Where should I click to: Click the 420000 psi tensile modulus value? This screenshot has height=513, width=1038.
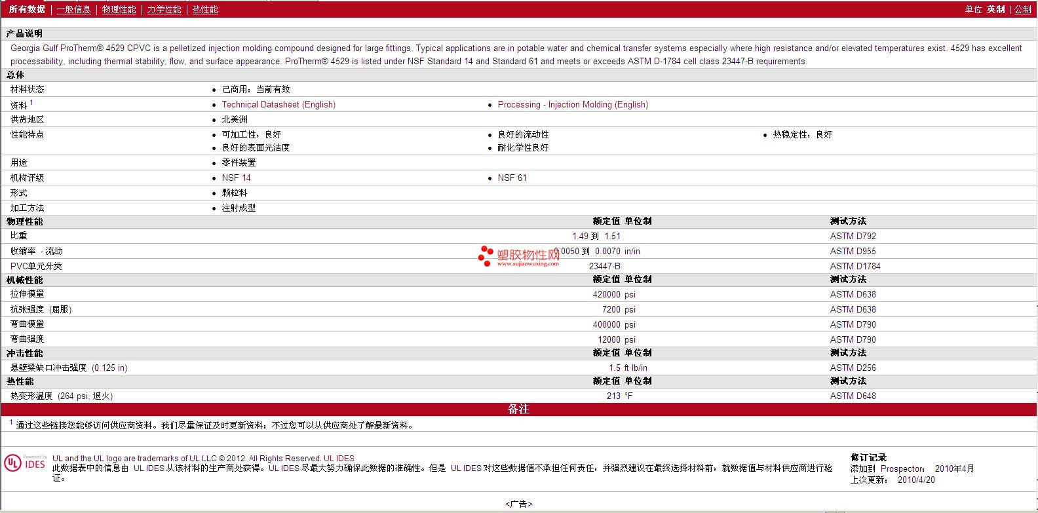(x=614, y=294)
